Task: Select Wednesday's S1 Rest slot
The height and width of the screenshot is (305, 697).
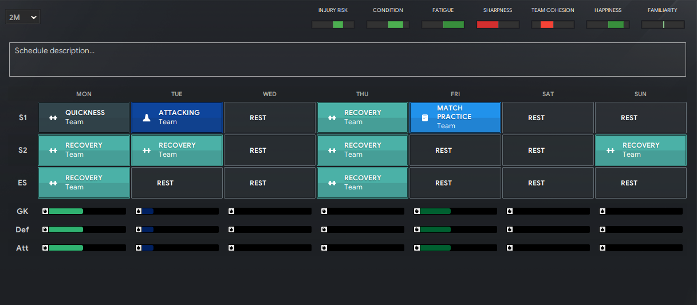Action: 270,118
